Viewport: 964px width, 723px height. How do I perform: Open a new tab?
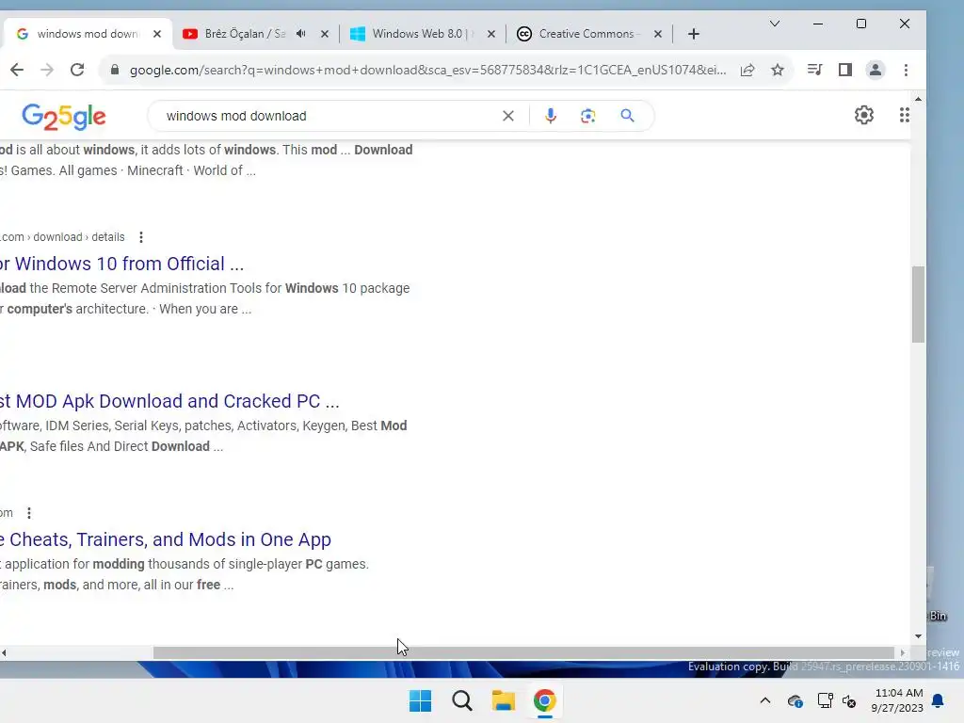(x=694, y=34)
